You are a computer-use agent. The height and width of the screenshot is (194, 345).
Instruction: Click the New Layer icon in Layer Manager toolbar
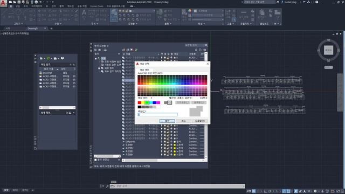click(x=124, y=50)
